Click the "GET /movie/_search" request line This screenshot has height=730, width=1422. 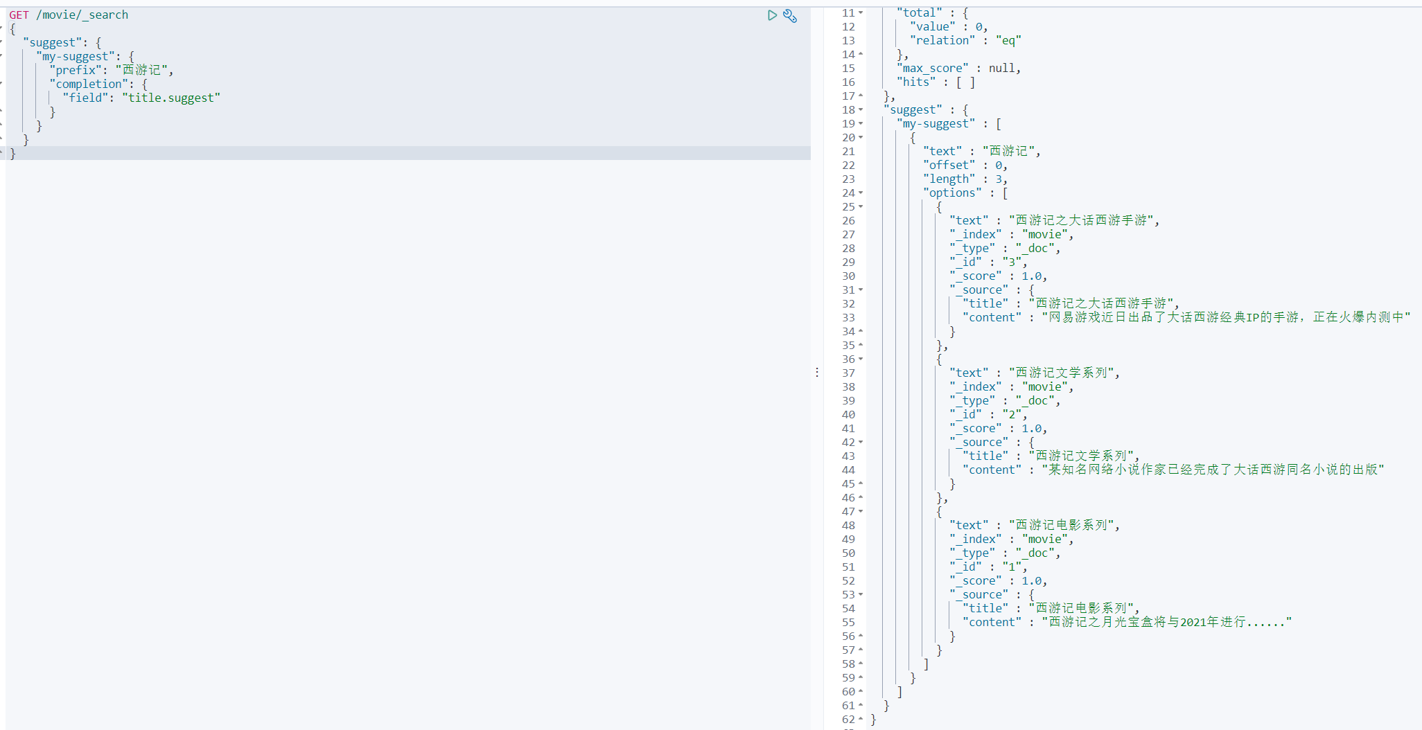(69, 15)
